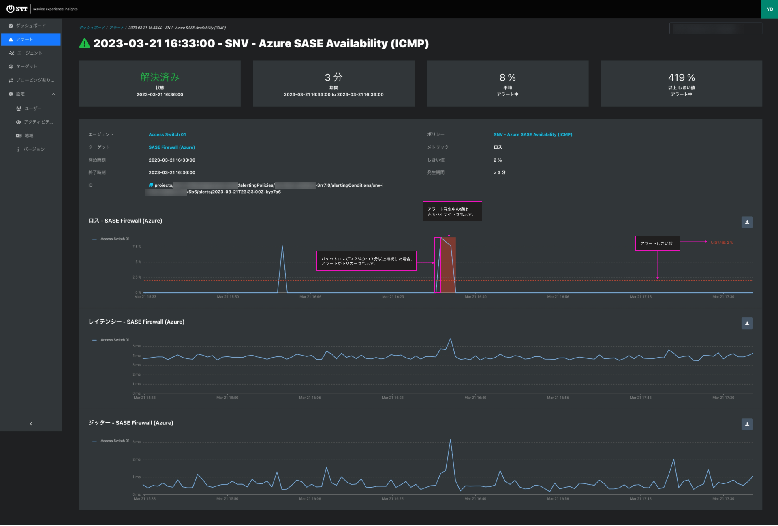Toggle Access Switch 01 legend in ロス chart
The width and height of the screenshot is (778, 526).
111,239
